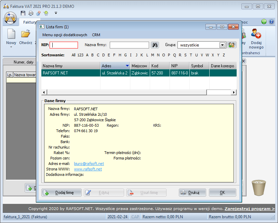278x223 pixels.
Task: Click the printer icon in quick access toolbar
Action: tap(31, 13)
